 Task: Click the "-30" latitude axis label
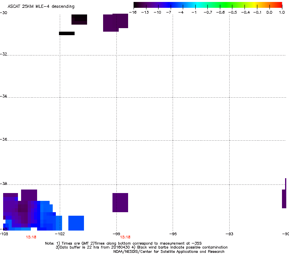pos(4,13)
